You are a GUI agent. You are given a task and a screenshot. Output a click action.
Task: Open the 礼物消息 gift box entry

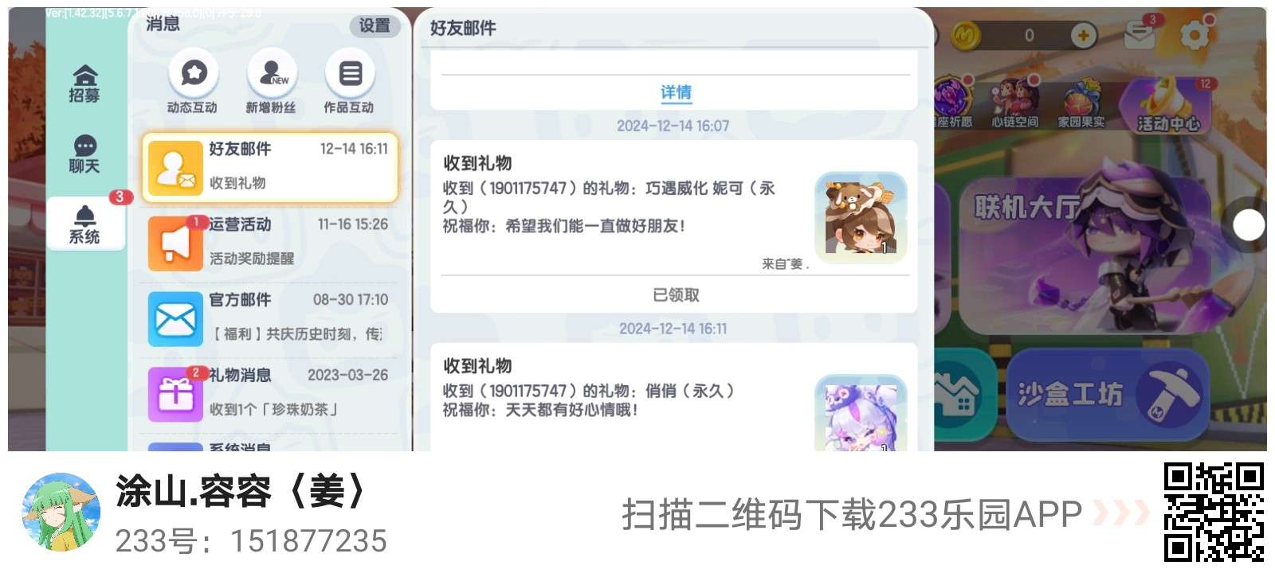pos(270,393)
